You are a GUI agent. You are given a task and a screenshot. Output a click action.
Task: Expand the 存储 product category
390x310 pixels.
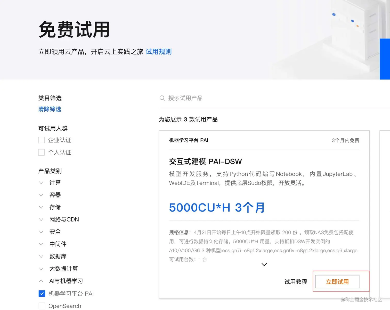(41, 207)
